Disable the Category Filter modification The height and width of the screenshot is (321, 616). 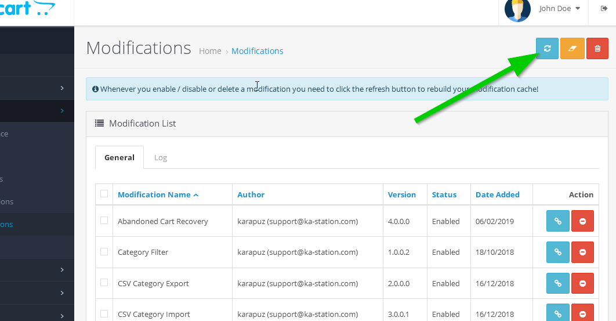[x=582, y=252]
